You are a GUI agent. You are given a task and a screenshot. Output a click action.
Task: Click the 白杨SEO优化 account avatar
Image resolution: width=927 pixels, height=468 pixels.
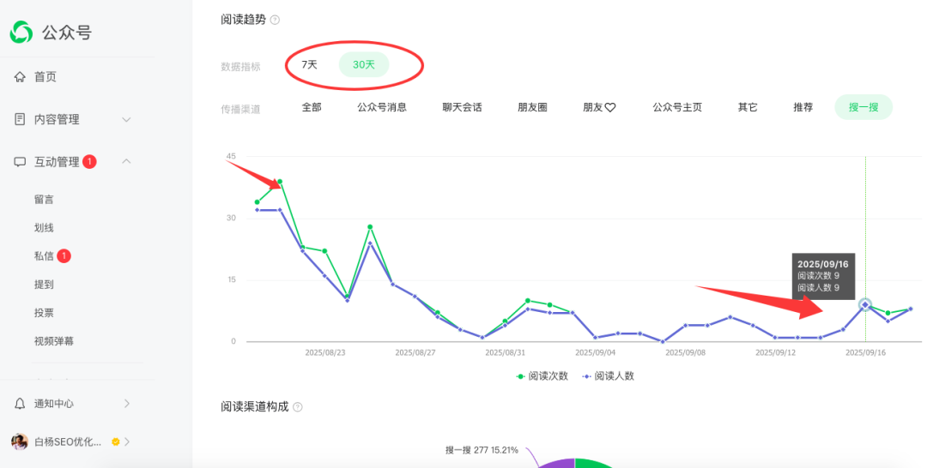tap(20, 442)
